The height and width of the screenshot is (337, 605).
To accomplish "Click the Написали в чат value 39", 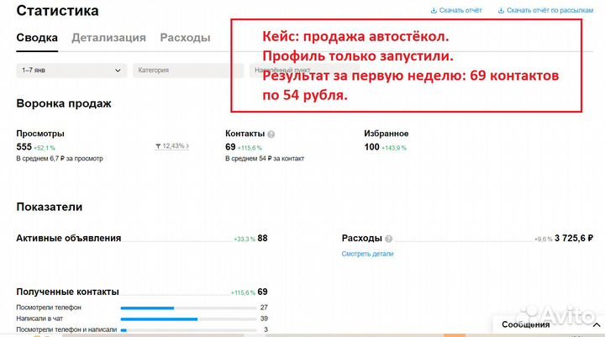I will [x=264, y=319].
